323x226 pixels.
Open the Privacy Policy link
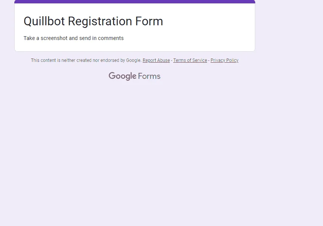[224, 60]
